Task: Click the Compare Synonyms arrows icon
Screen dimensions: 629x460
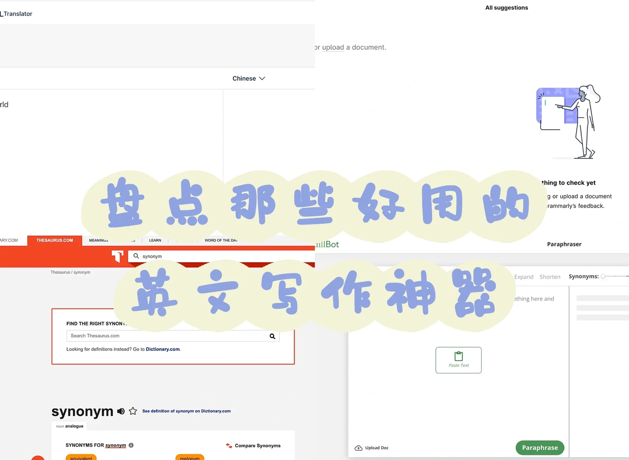Action: (x=229, y=446)
